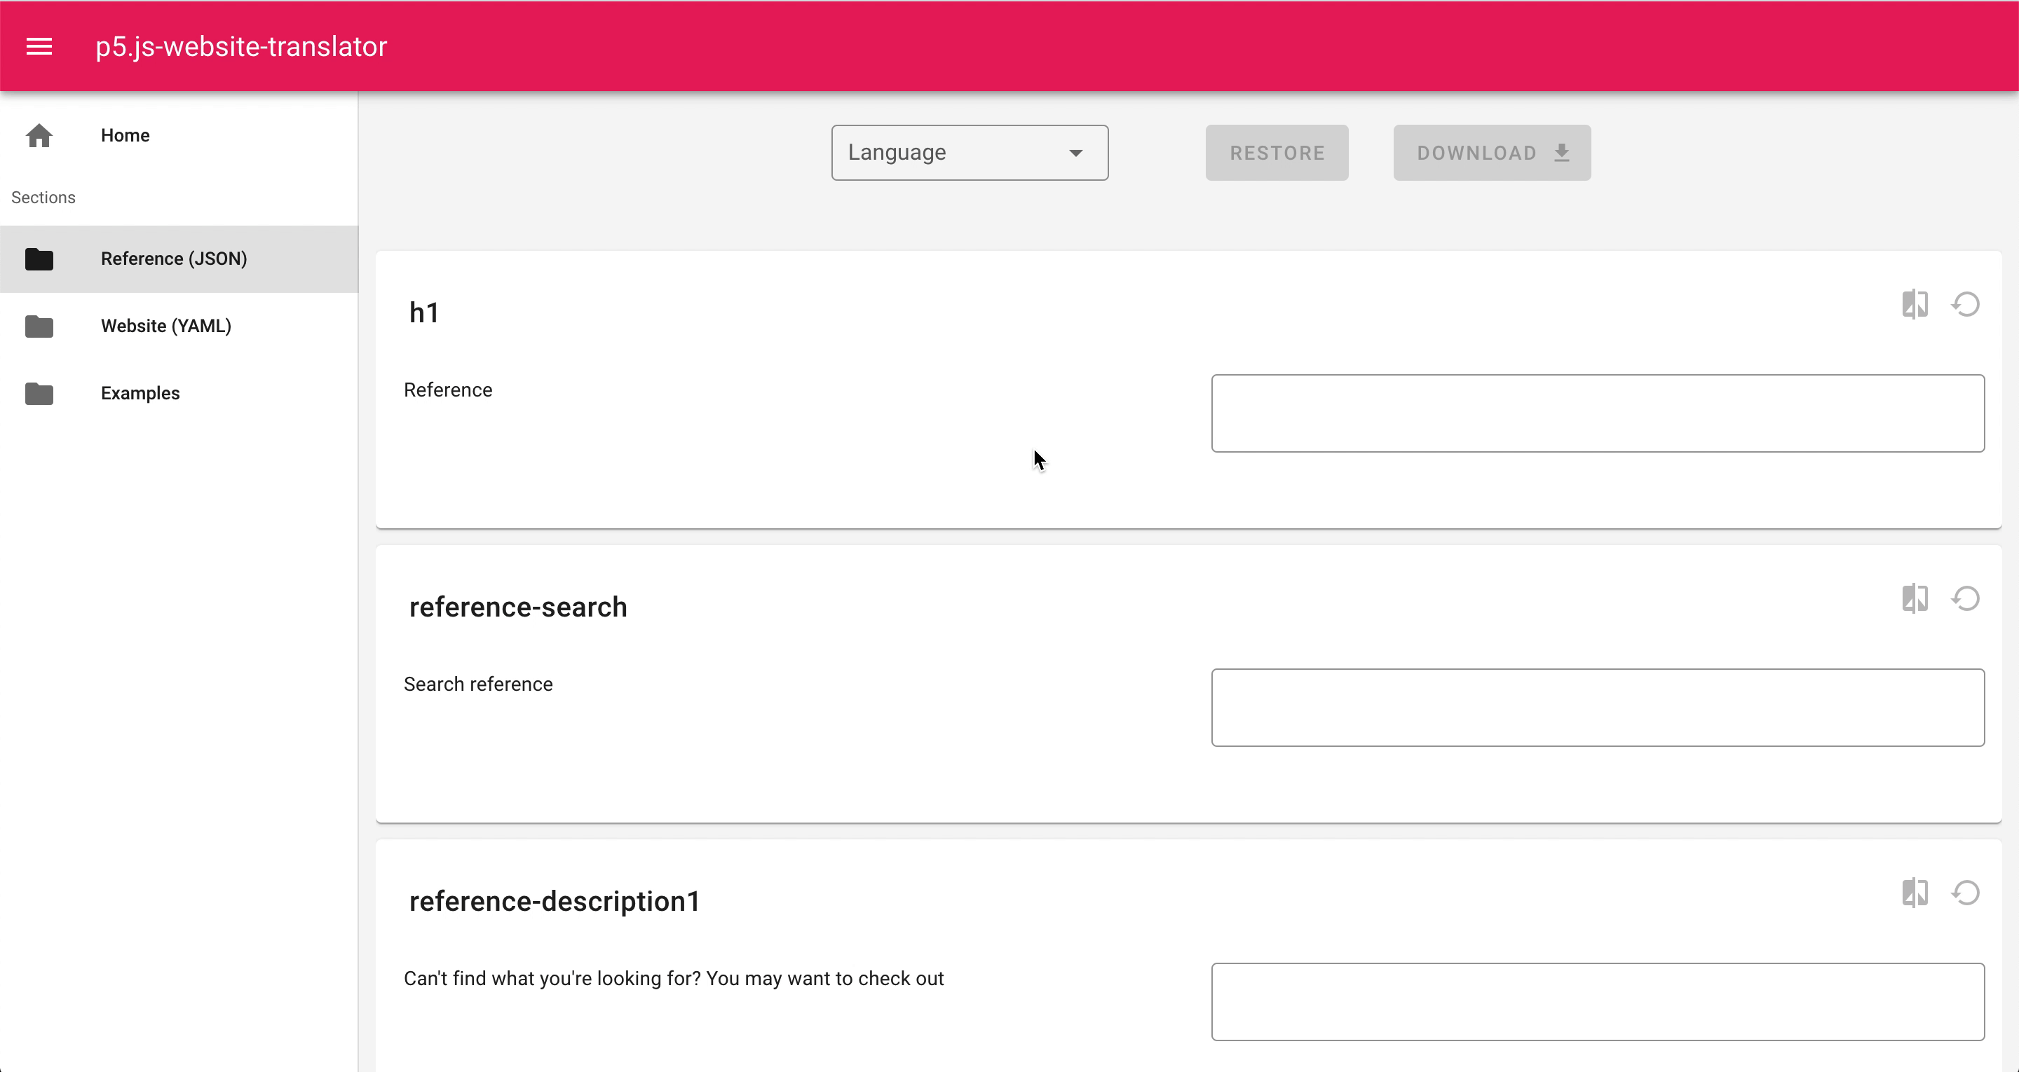Expand the Website (YAML) section
The width and height of the screenshot is (2019, 1072).
point(165,326)
